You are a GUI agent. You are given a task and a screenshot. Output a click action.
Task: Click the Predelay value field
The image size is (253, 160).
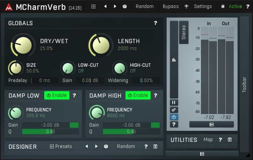pyautogui.click(x=45, y=80)
